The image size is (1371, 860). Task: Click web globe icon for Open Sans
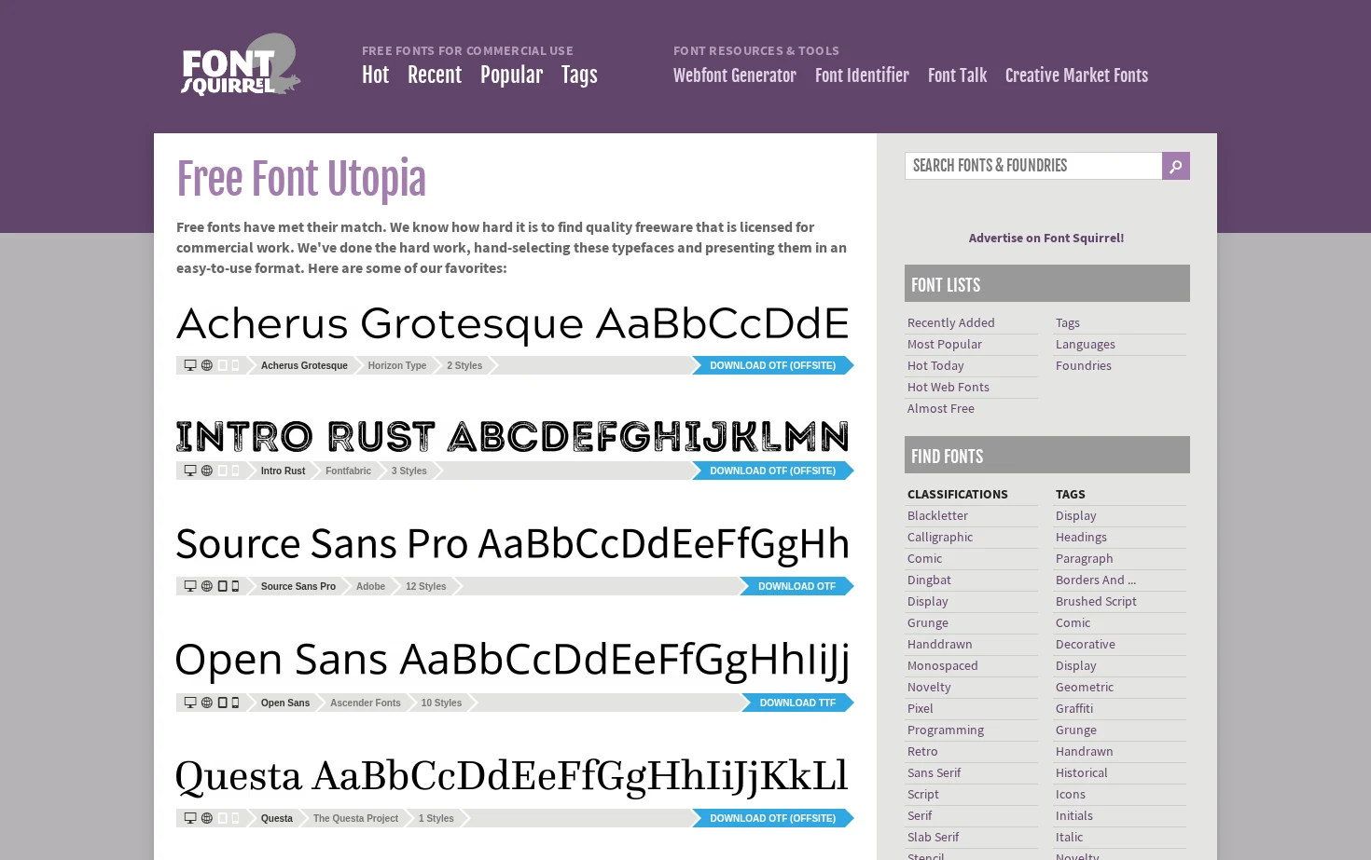tap(207, 703)
